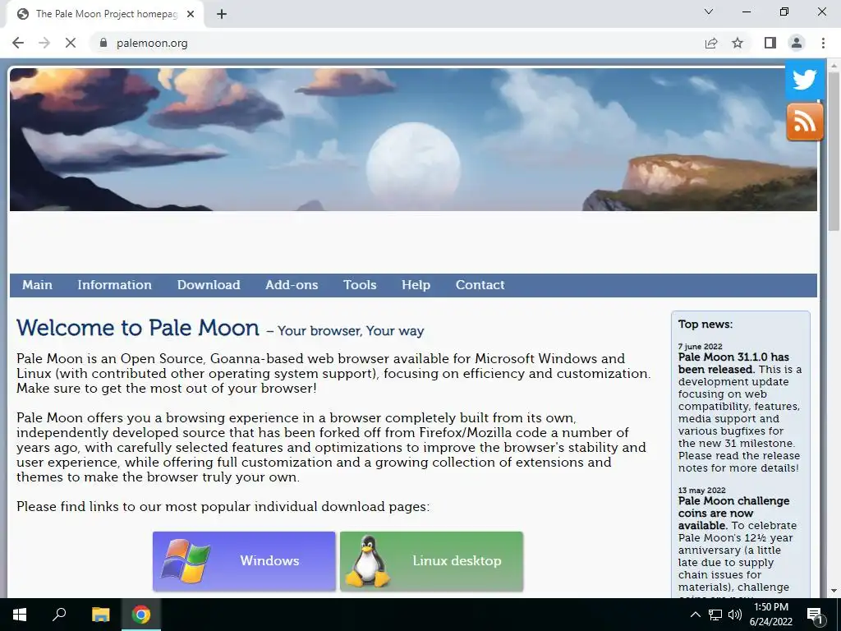The image size is (841, 631).
Task: Bookmark this page with the star
Action: (x=738, y=43)
